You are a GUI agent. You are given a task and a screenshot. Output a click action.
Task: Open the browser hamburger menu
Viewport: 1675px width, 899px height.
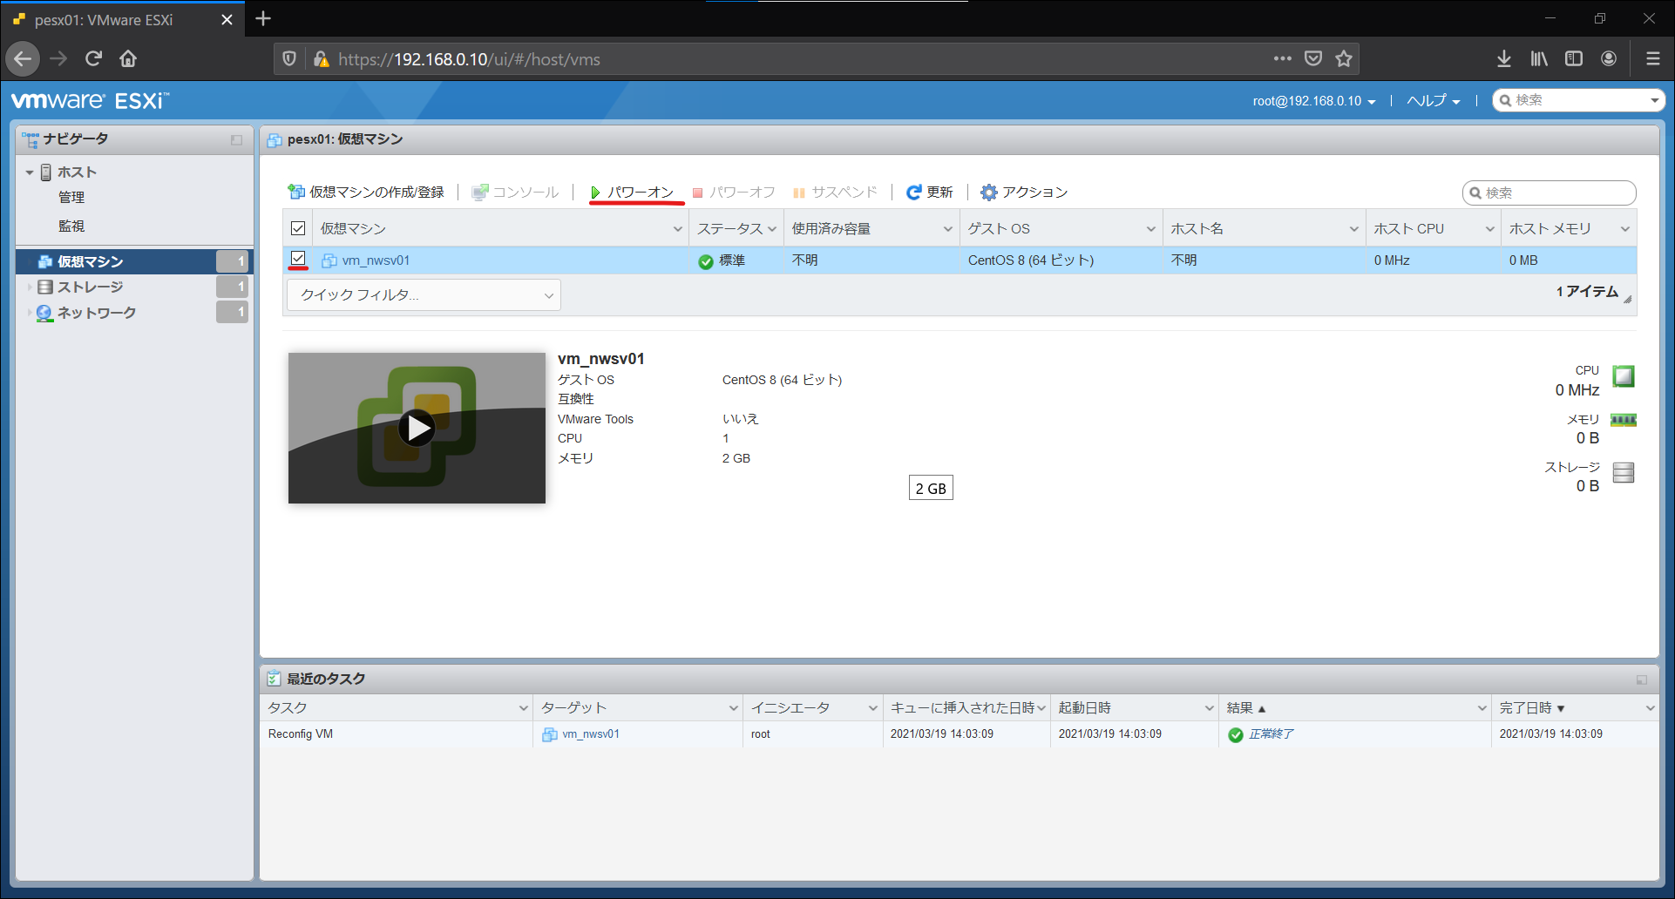1652,59
